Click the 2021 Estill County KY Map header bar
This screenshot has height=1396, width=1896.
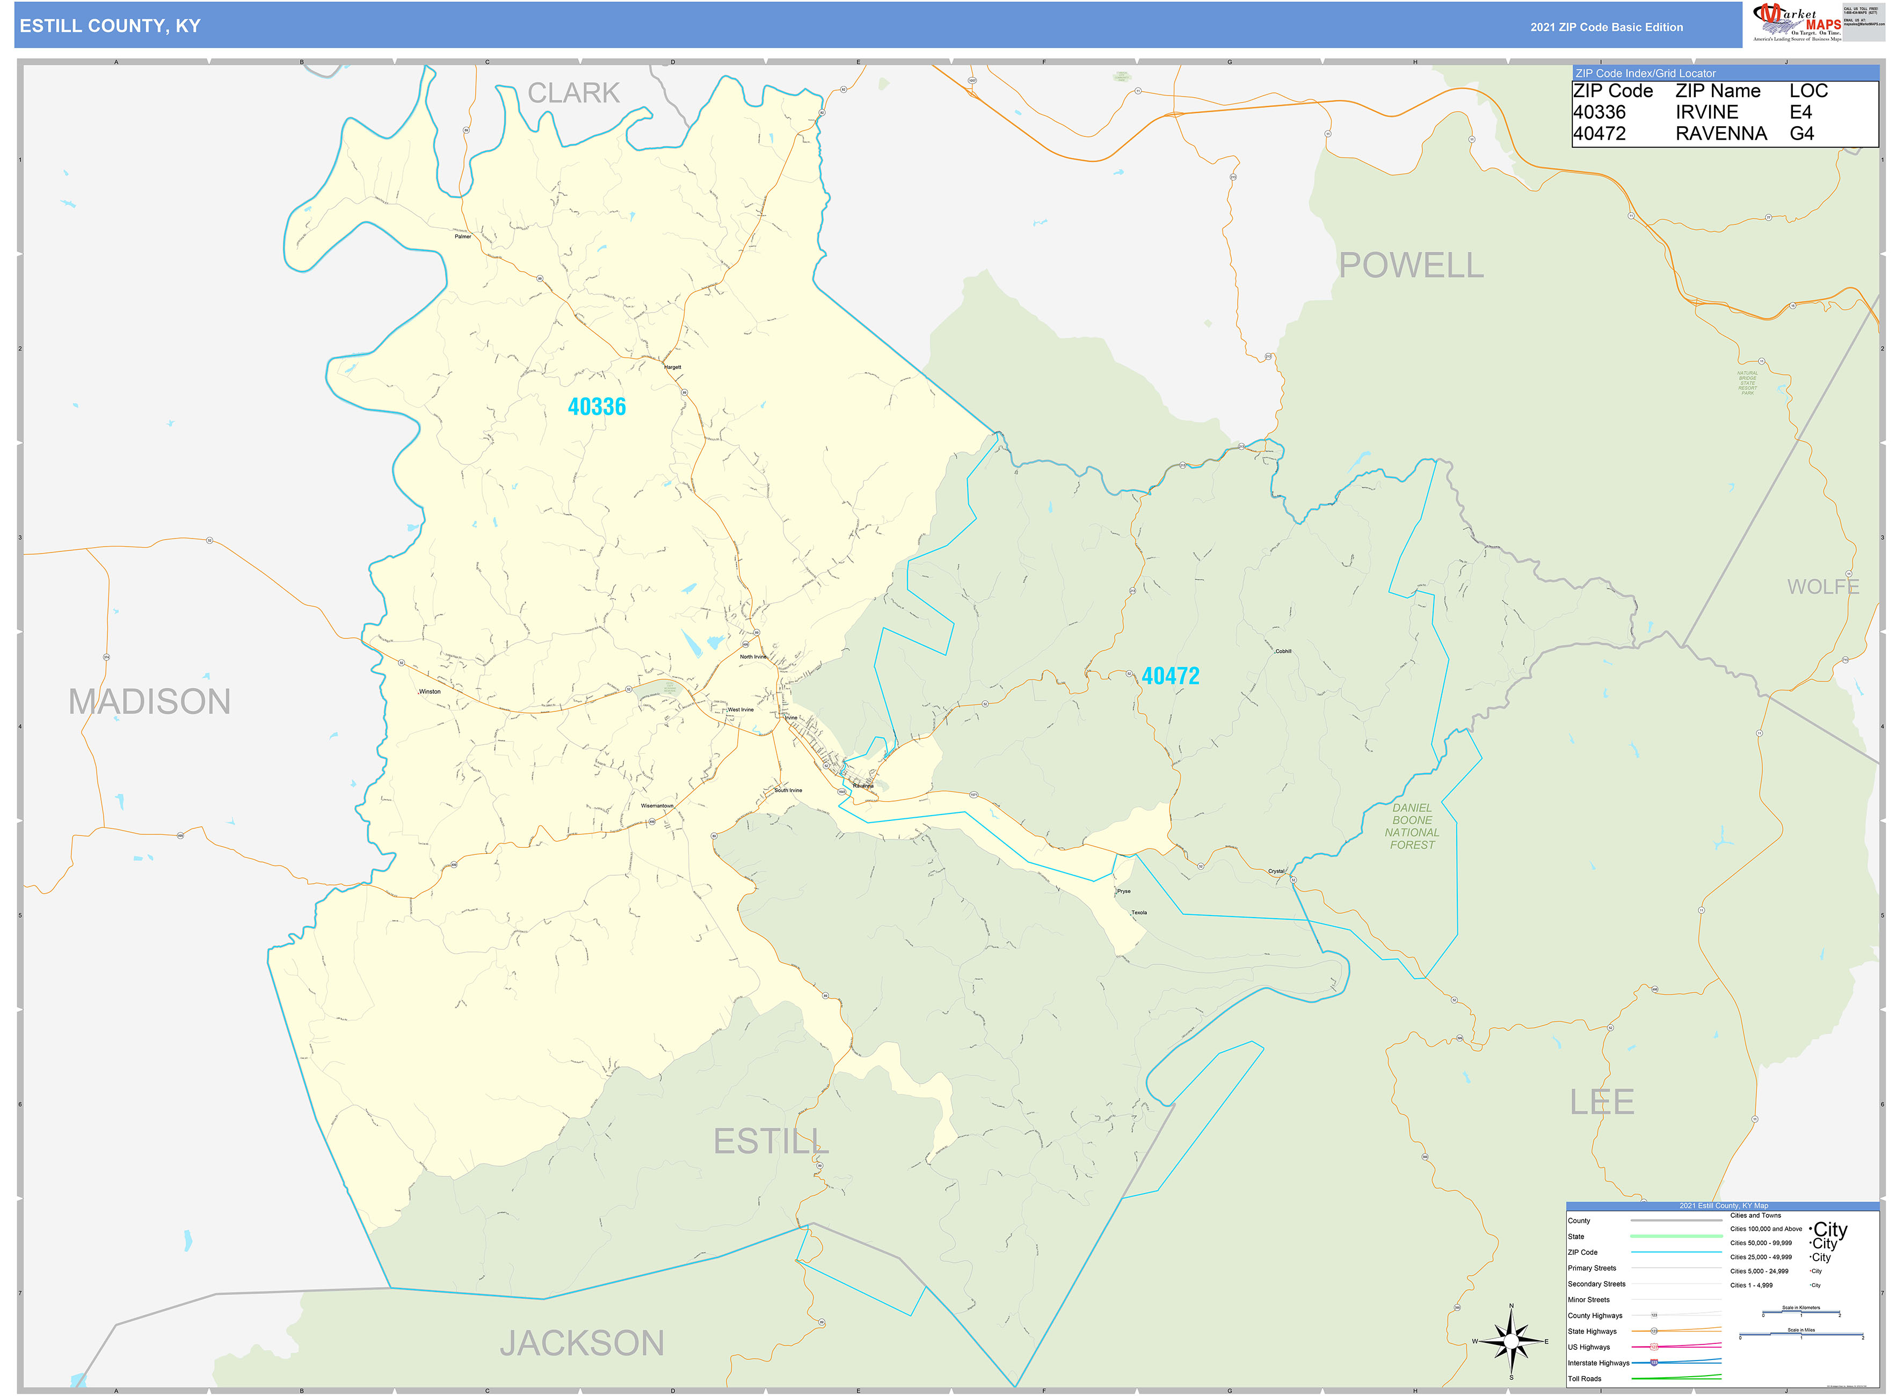point(1724,1206)
